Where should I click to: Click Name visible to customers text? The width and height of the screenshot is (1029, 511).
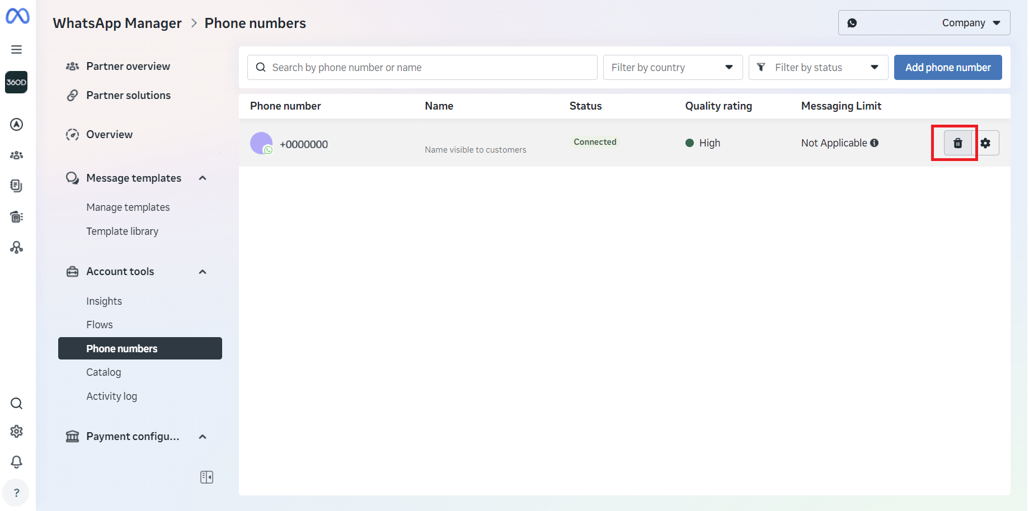pos(476,150)
